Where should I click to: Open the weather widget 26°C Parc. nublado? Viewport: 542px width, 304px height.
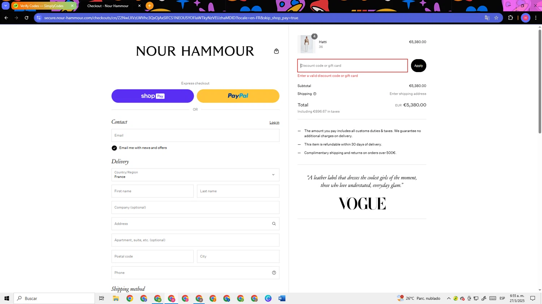[419, 298]
